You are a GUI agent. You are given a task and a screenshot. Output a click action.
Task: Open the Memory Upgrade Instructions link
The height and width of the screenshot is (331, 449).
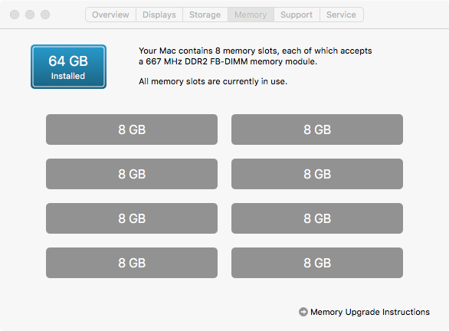[x=370, y=312]
